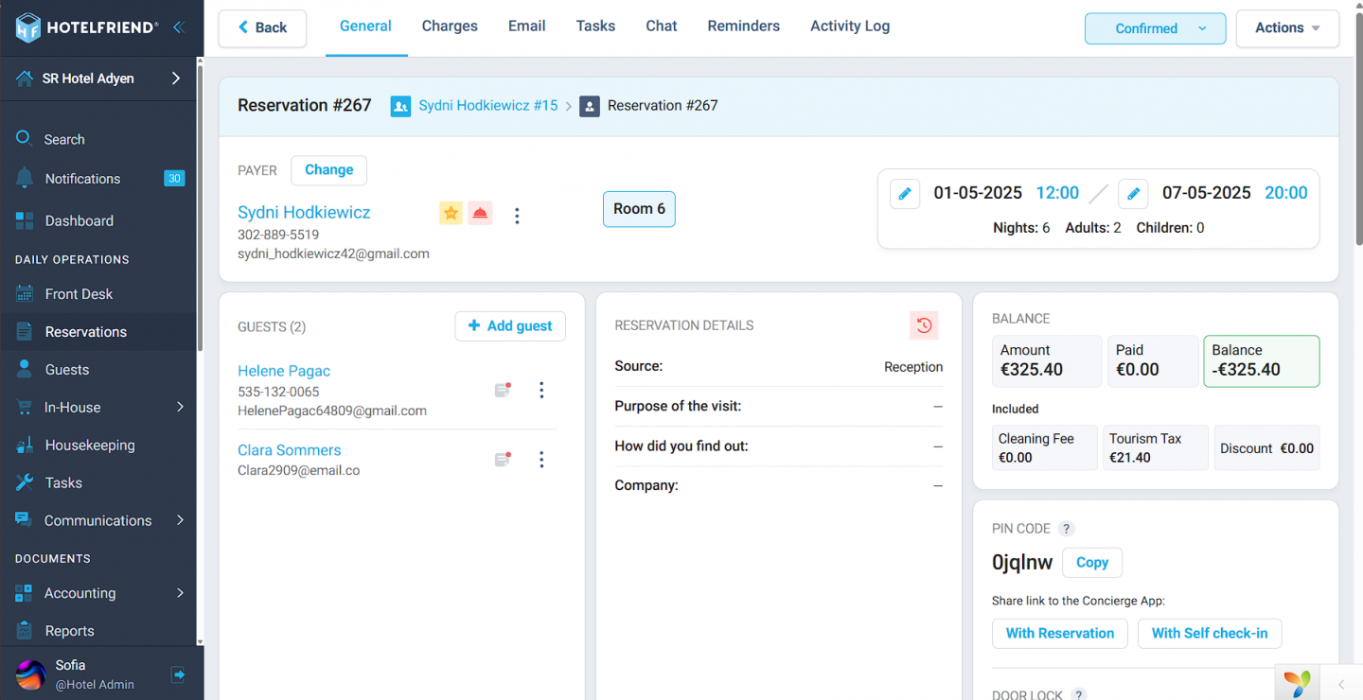Open the Chat tab
Screen dimensions: 1363x700
coord(662,26)
